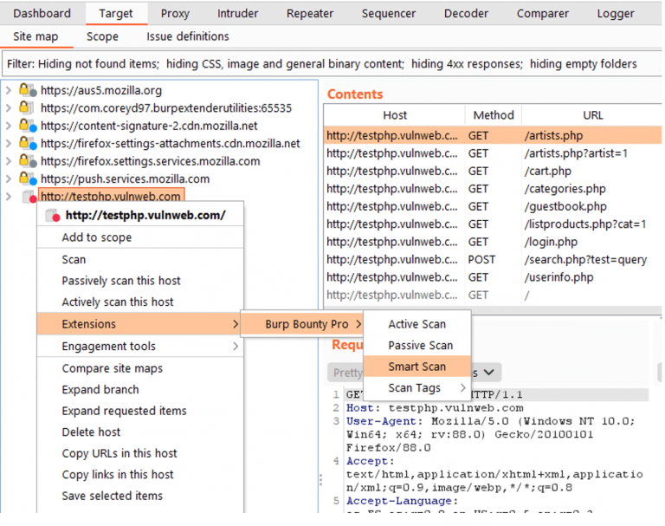Screen dimensions: 665x526
Task: Open the Scope sub-tab
Action: 102,36
